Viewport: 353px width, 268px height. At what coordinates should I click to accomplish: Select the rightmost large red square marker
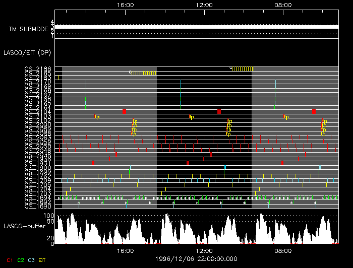(314, 111)
